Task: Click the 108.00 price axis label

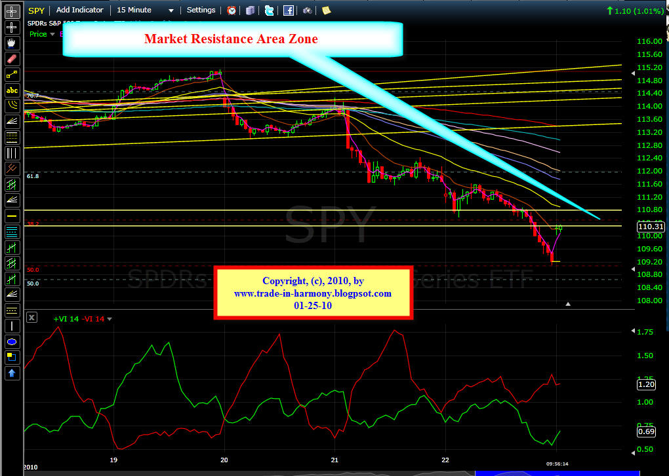Action: (649, 301)
